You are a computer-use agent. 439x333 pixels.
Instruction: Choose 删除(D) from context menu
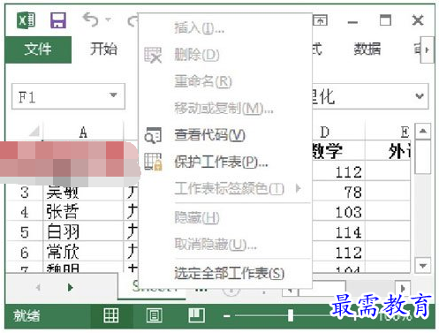pyautogui.click(x=197, y=55)
